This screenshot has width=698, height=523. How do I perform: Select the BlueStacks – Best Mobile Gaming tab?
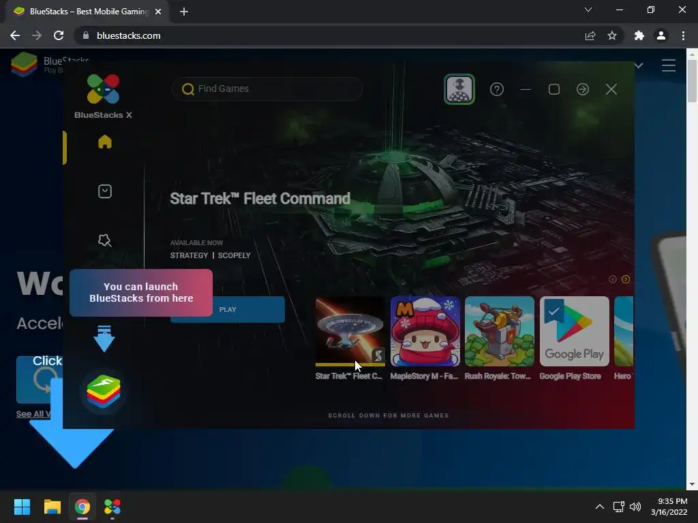pyautogui.click(x=87, y=12)
